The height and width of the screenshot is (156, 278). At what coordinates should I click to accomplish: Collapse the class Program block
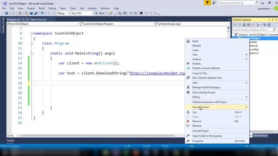click(x=31, y=43)
